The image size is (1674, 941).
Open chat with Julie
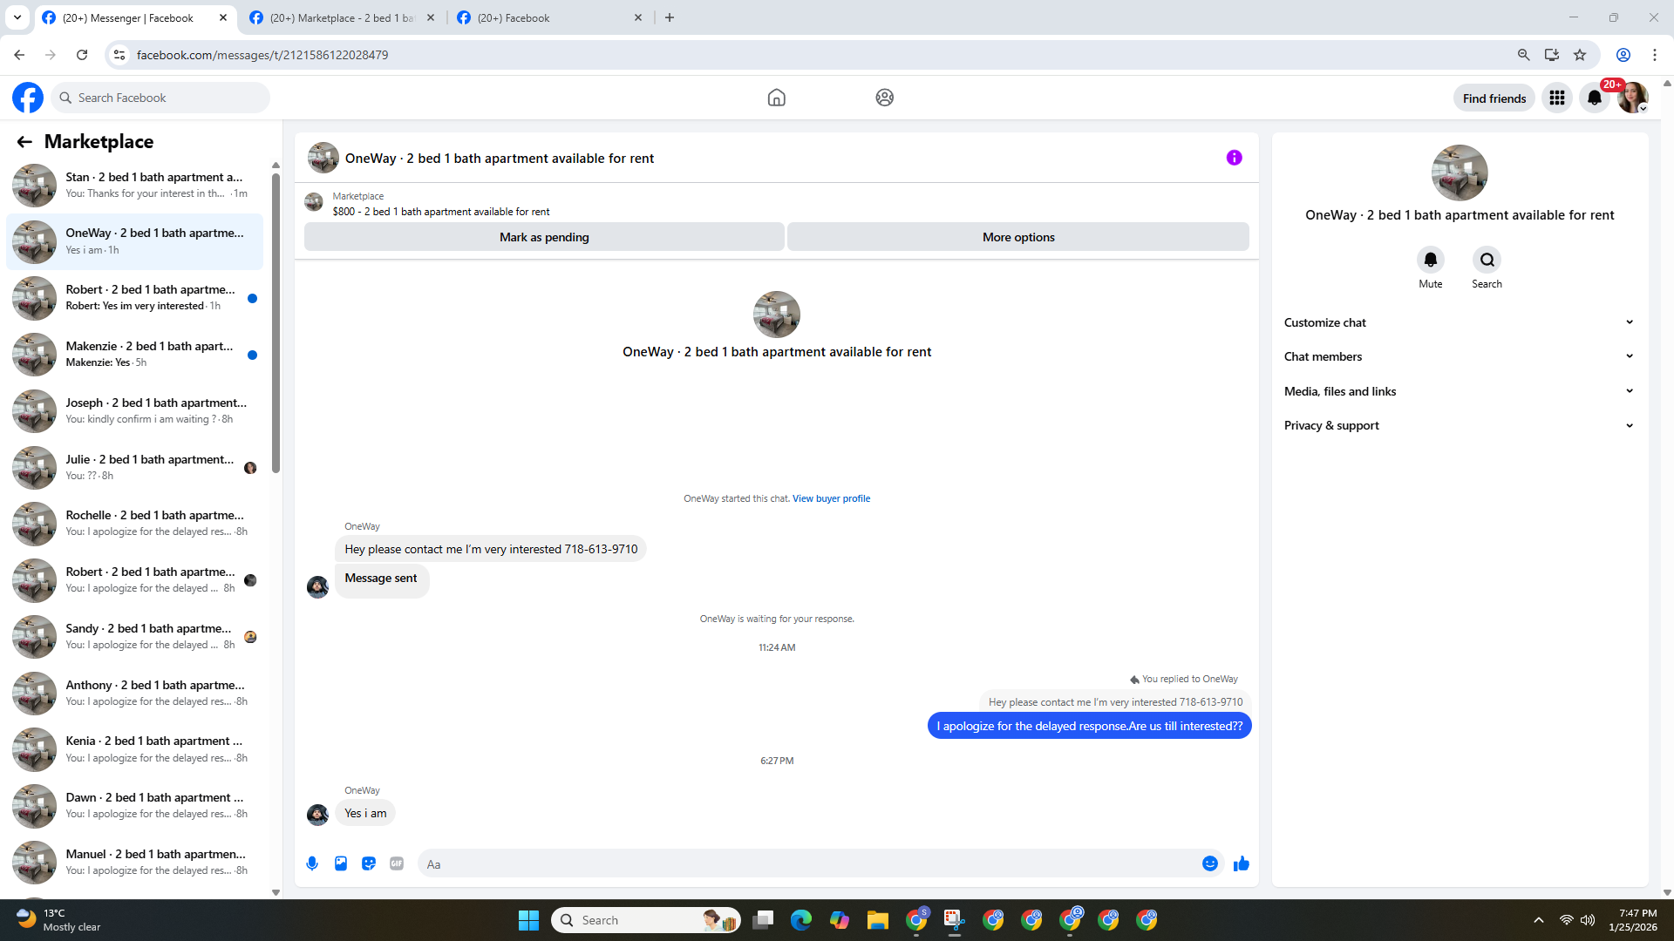135,467
